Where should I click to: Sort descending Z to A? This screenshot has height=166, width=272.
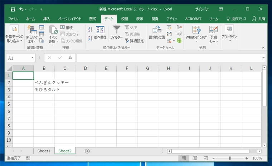[x=90, y=38]
